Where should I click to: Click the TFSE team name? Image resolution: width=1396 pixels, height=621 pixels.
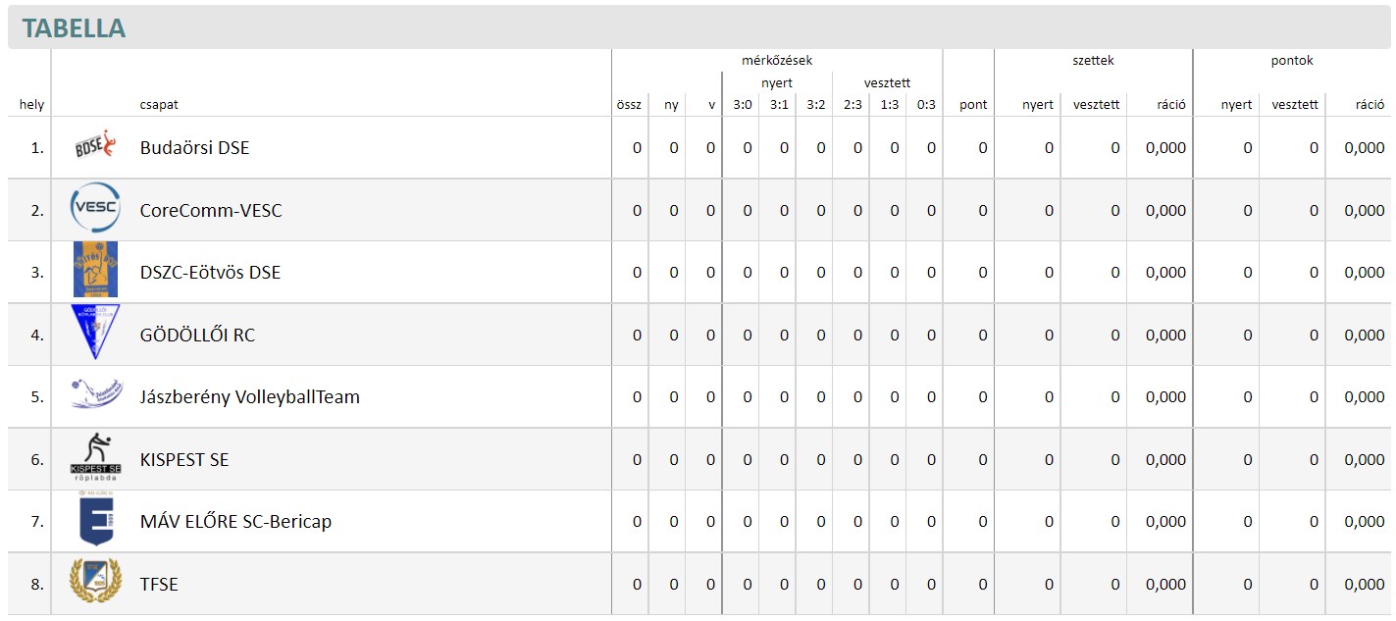(x=159, y=585)
